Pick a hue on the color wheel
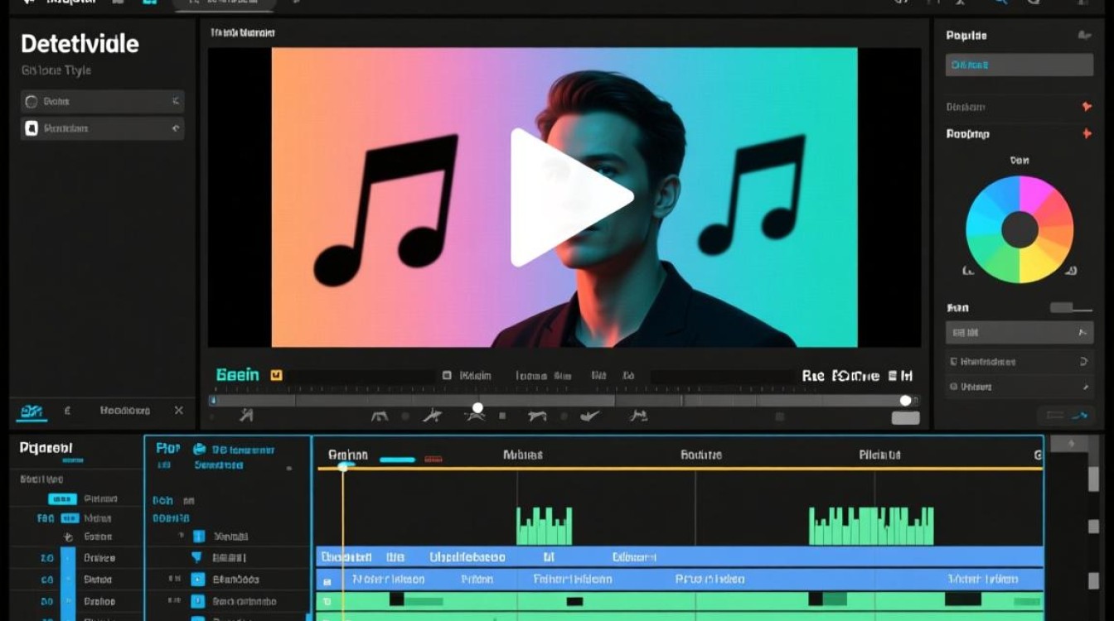1114x621 pixels. 1044,207
